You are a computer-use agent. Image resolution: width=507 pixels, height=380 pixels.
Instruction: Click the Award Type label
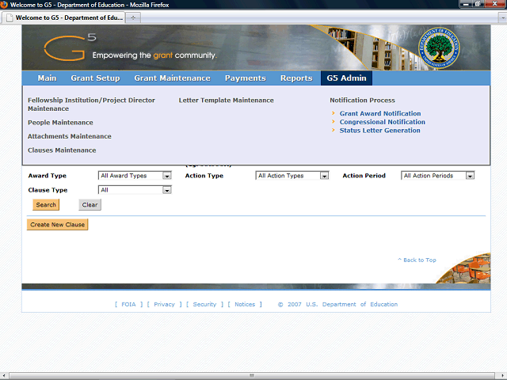(x=48, y=176)
